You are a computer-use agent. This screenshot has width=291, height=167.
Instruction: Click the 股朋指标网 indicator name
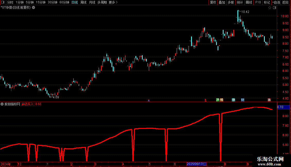click(12, 104)
